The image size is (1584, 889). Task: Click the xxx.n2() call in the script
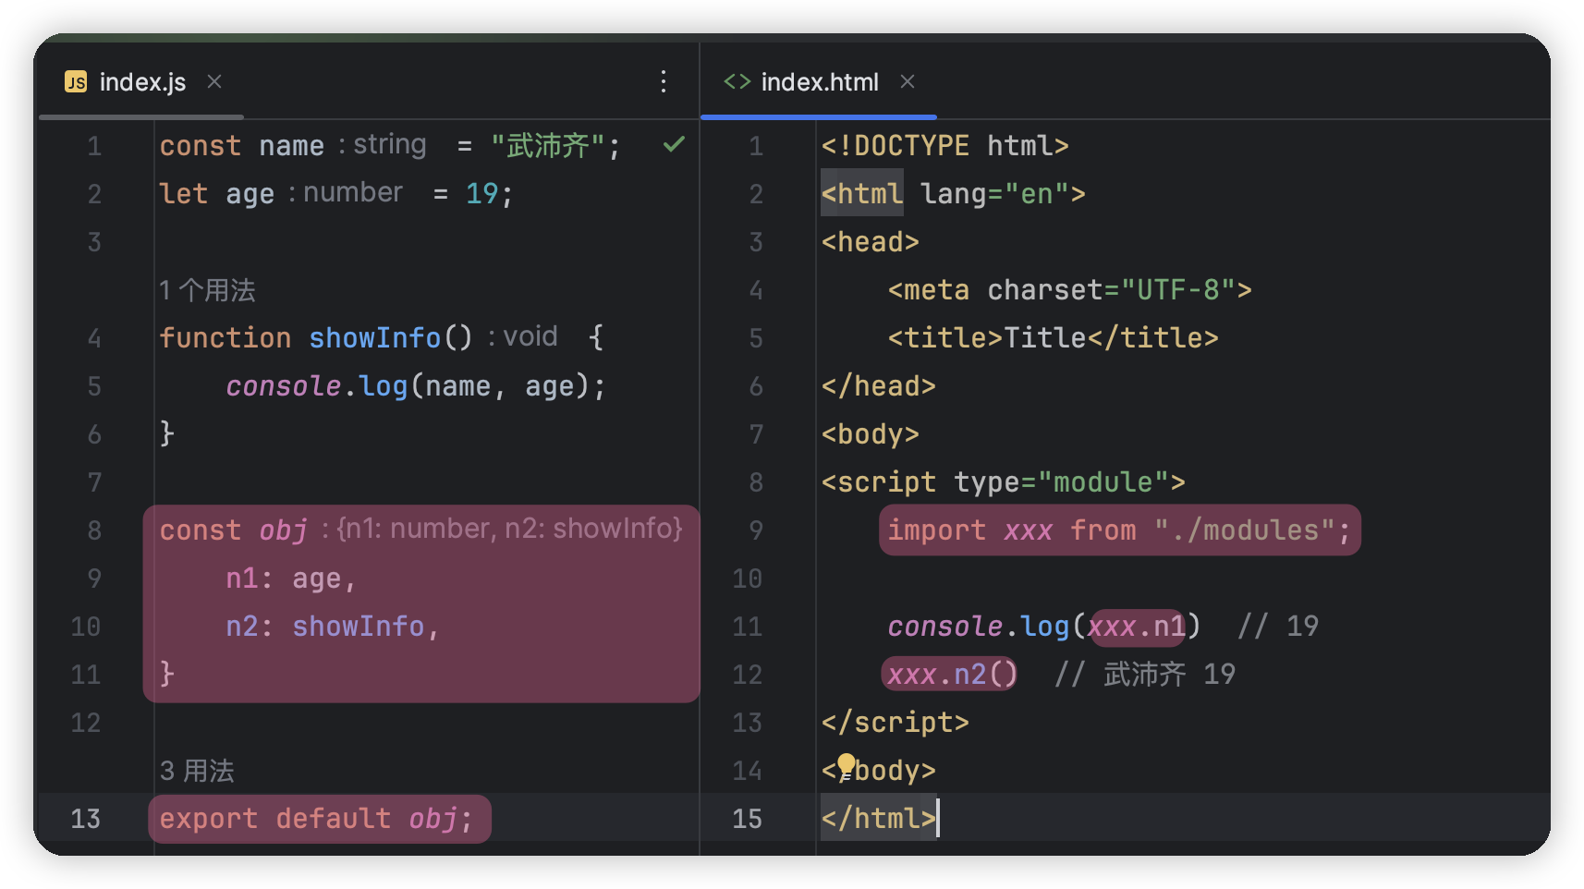click(x=951, y=675)
